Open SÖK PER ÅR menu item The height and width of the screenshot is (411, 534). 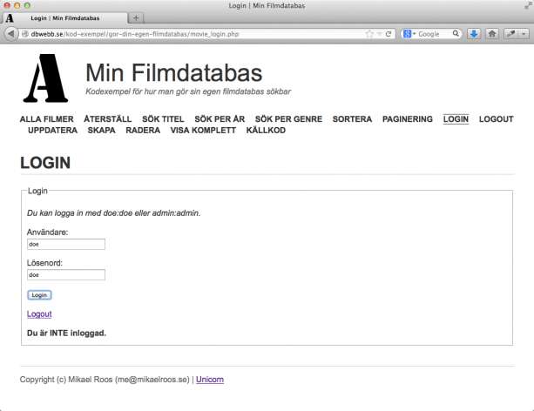point(220,119)
